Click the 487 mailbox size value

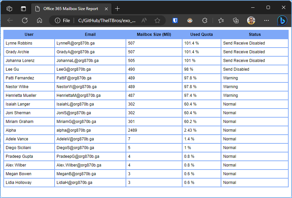coord(132,95)
